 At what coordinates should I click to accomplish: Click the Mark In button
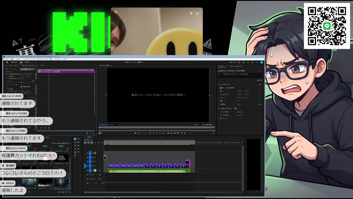click(142, 133)
